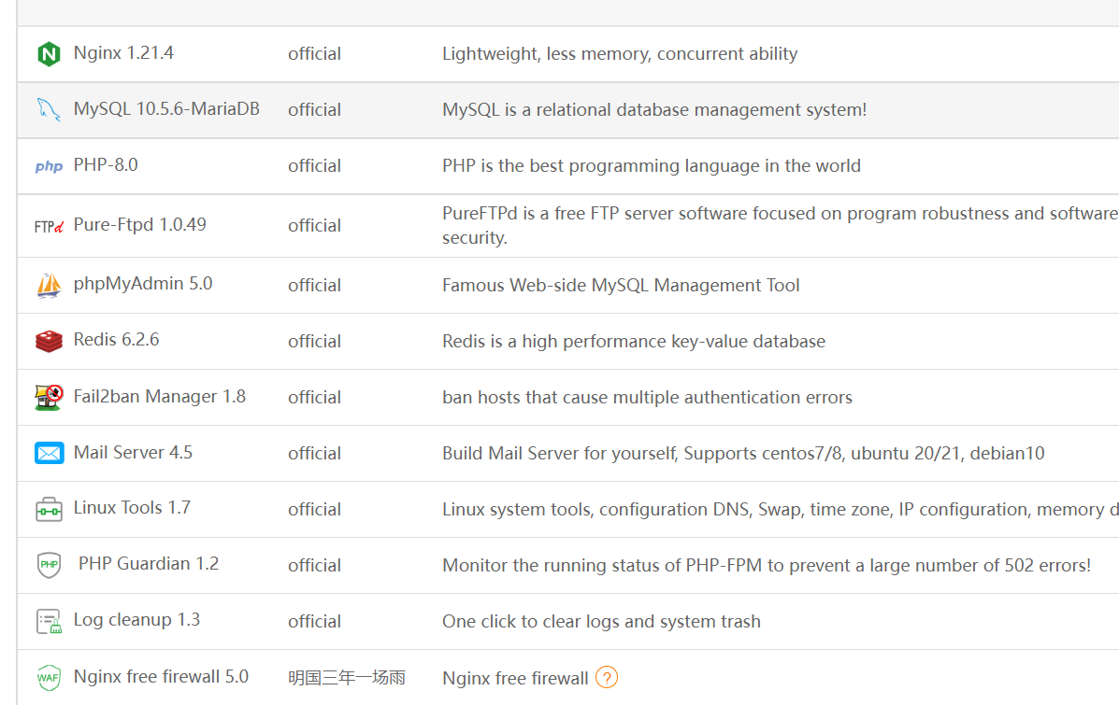Open the MySQL 10.5.6-MariaDB entry

[166, 109]
